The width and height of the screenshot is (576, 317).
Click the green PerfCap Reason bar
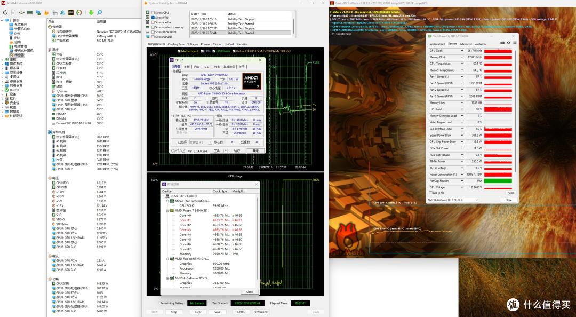(x=498, y=181)
